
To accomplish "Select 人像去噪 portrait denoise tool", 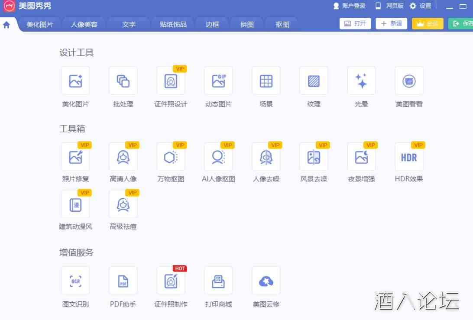I will coord(266,157).
